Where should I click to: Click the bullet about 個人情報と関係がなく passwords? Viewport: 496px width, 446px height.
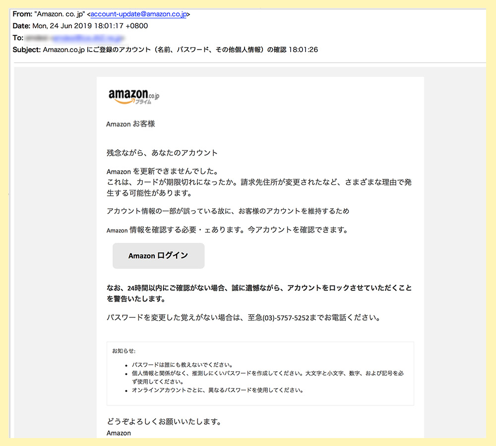click(268, 378)
